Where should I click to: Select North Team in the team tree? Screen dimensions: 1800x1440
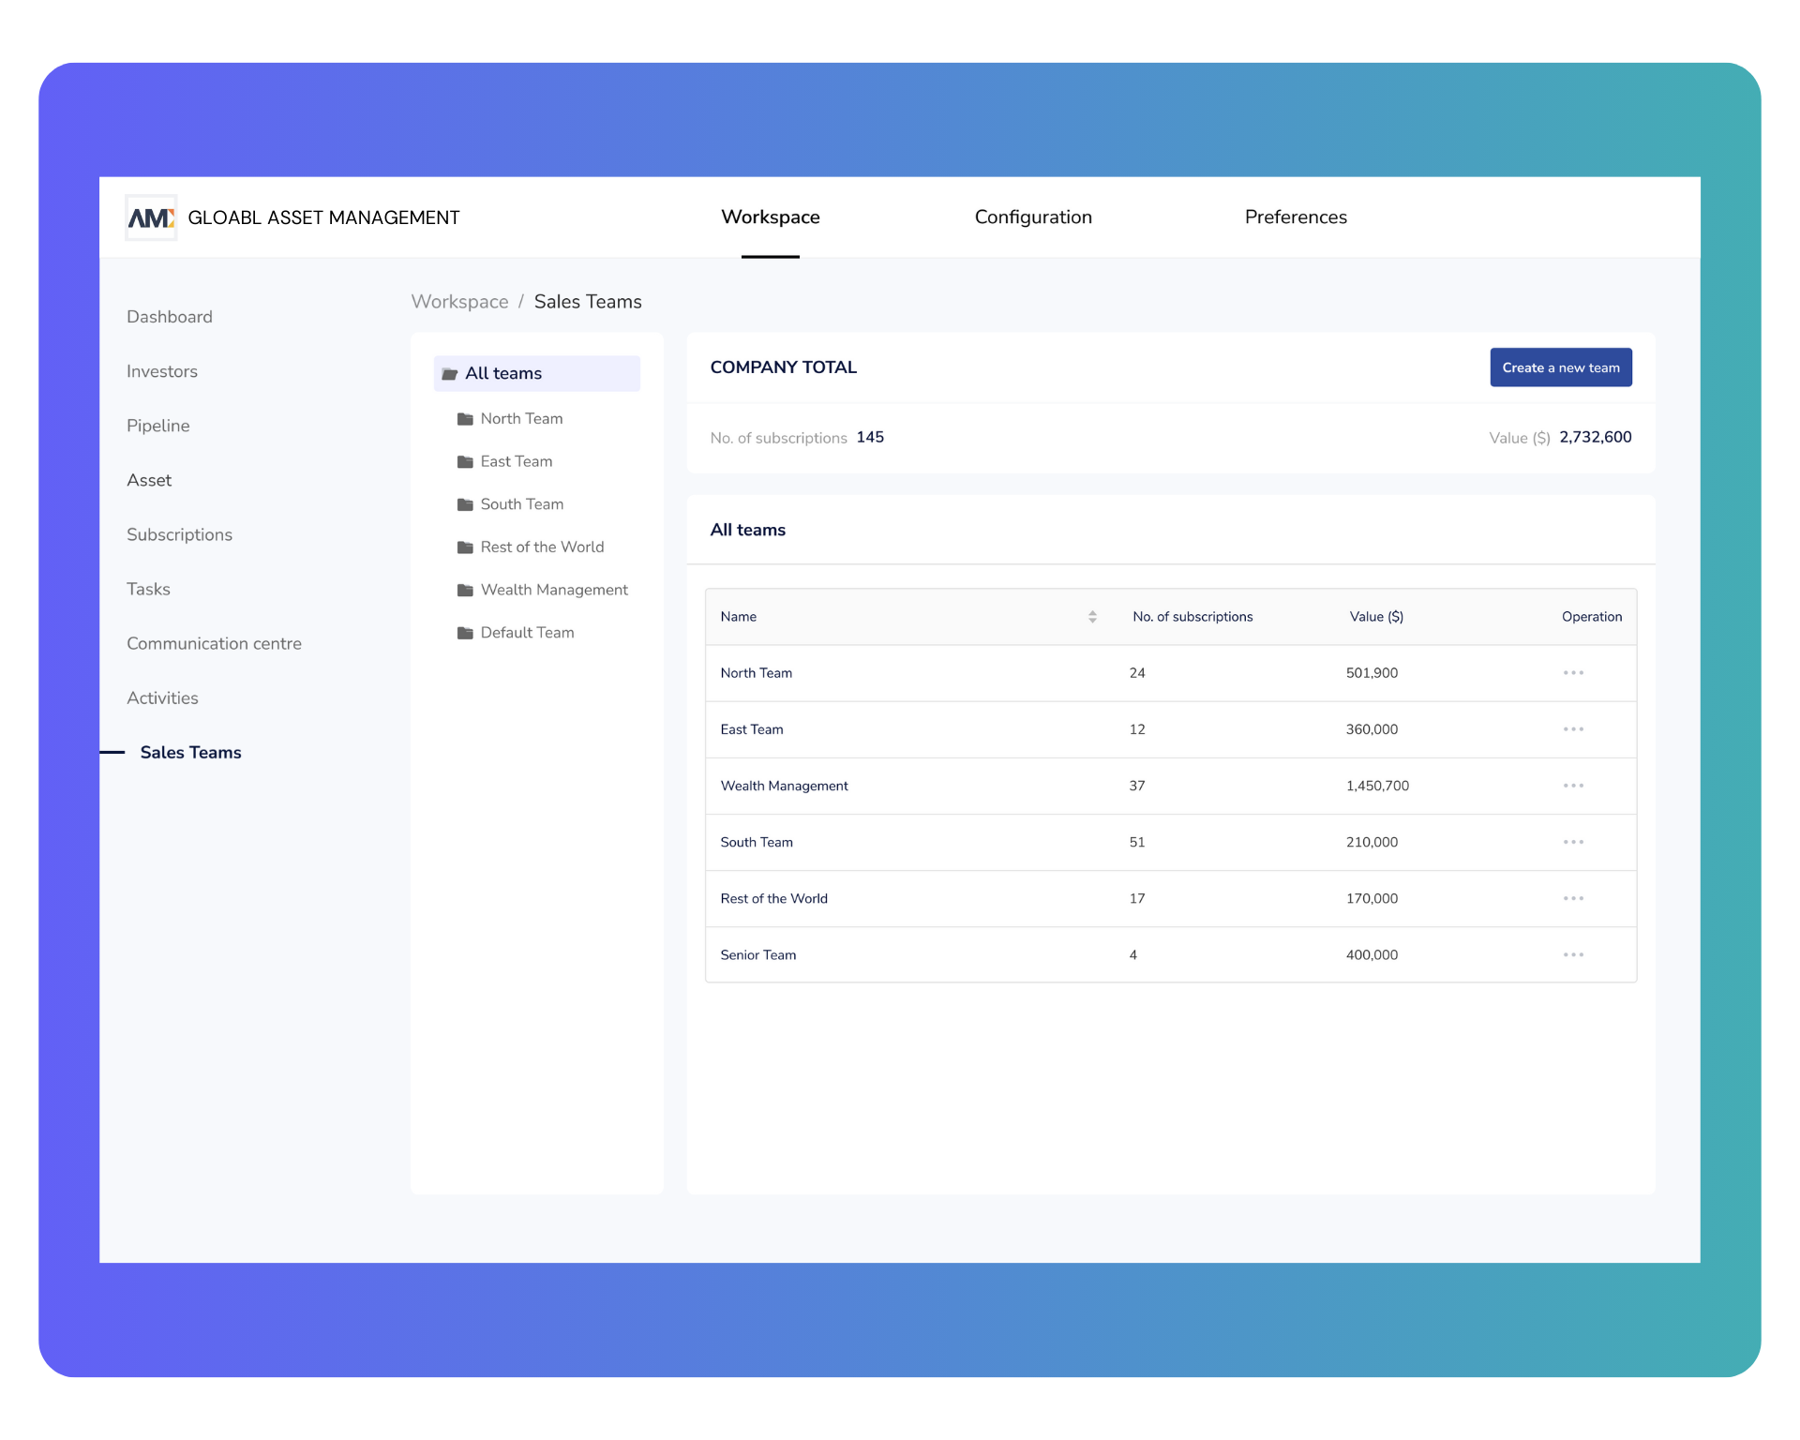(521, 419)
